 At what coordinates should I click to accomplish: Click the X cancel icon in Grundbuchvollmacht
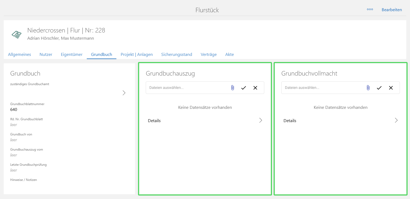(391, 88)
